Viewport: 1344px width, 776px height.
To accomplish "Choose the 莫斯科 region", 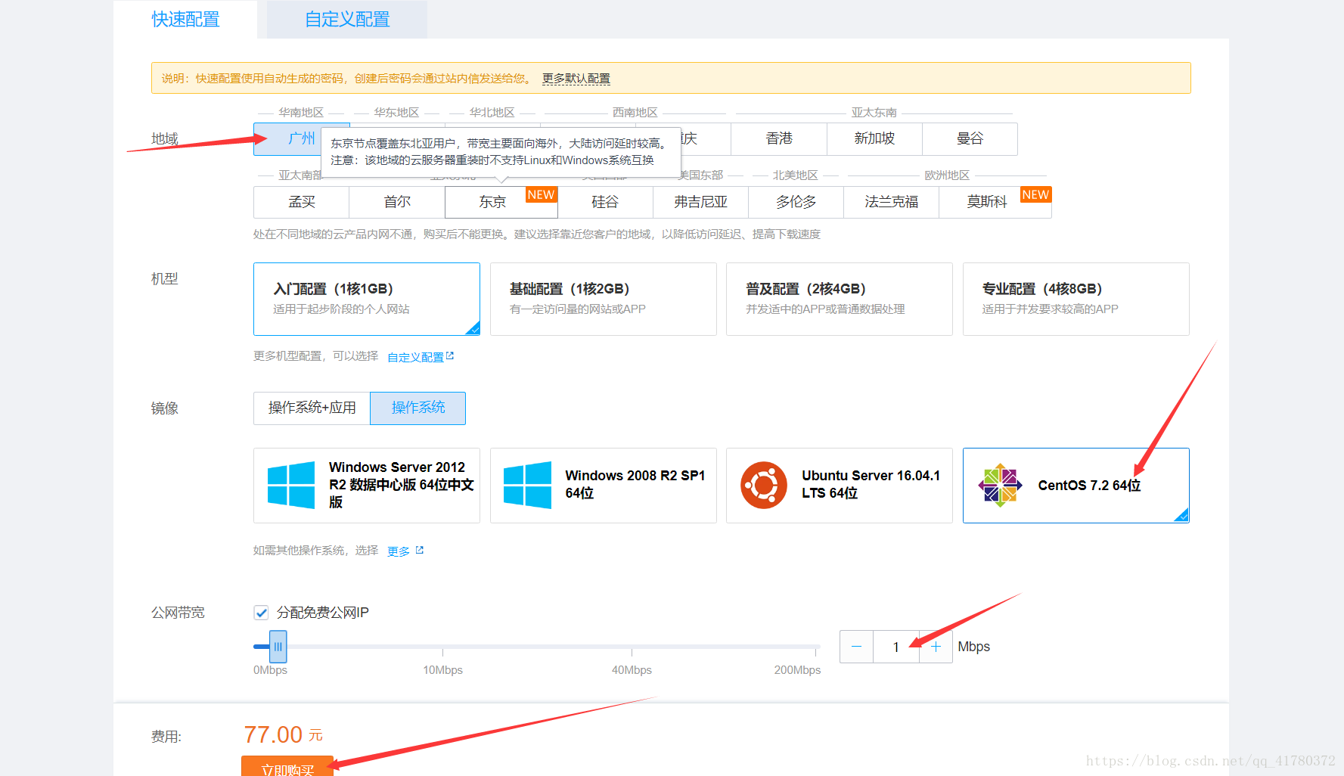I will click(987, 202).
